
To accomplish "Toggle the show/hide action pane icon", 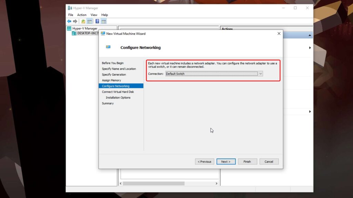I will (103, 21).
